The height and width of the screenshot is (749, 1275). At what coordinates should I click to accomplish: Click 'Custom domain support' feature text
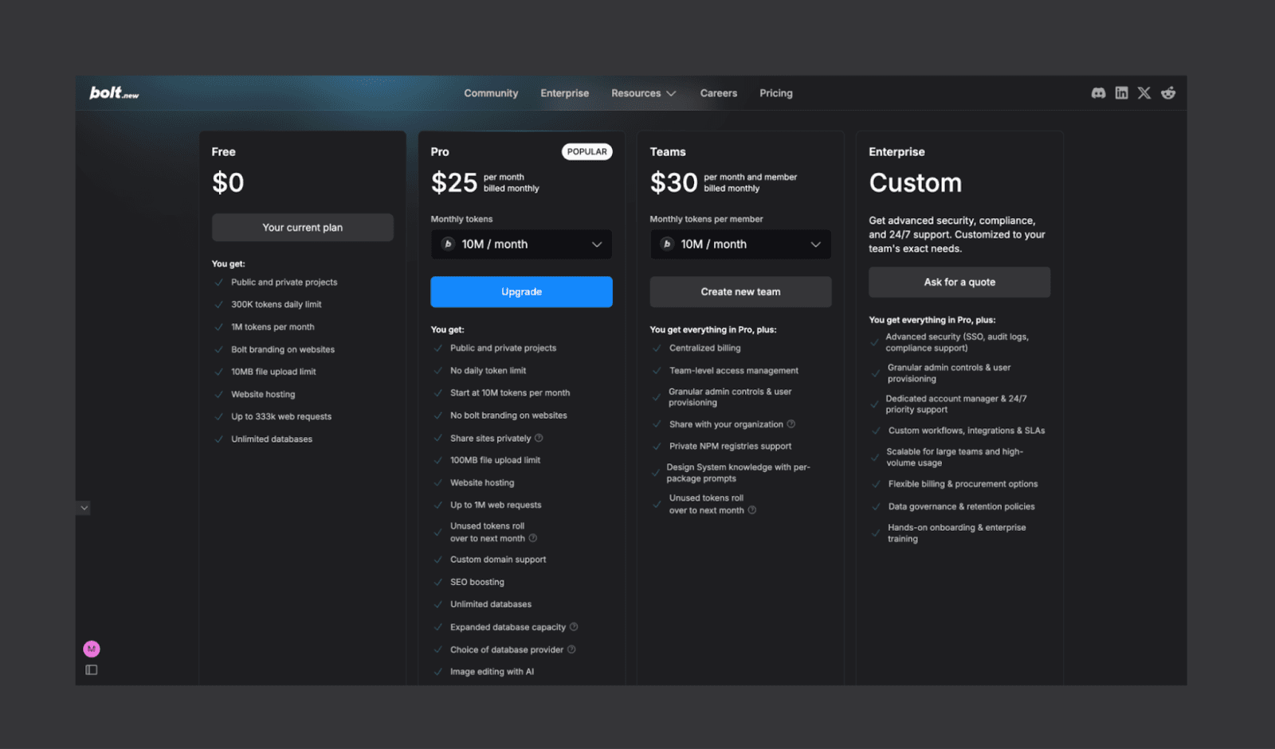pos(498,560)
